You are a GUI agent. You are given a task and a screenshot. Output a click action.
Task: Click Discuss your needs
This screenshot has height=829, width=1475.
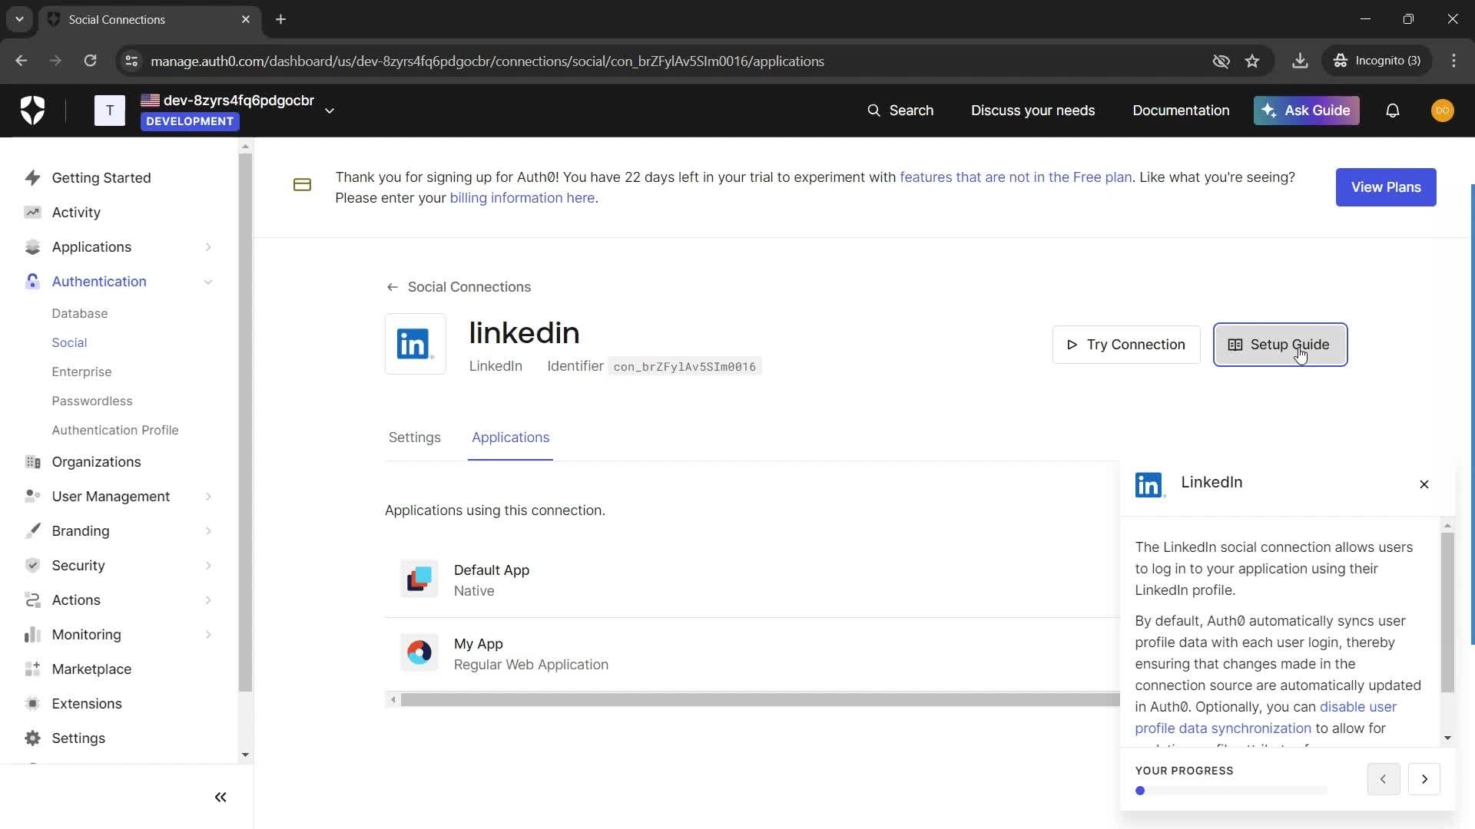(x=1032, y=111)
